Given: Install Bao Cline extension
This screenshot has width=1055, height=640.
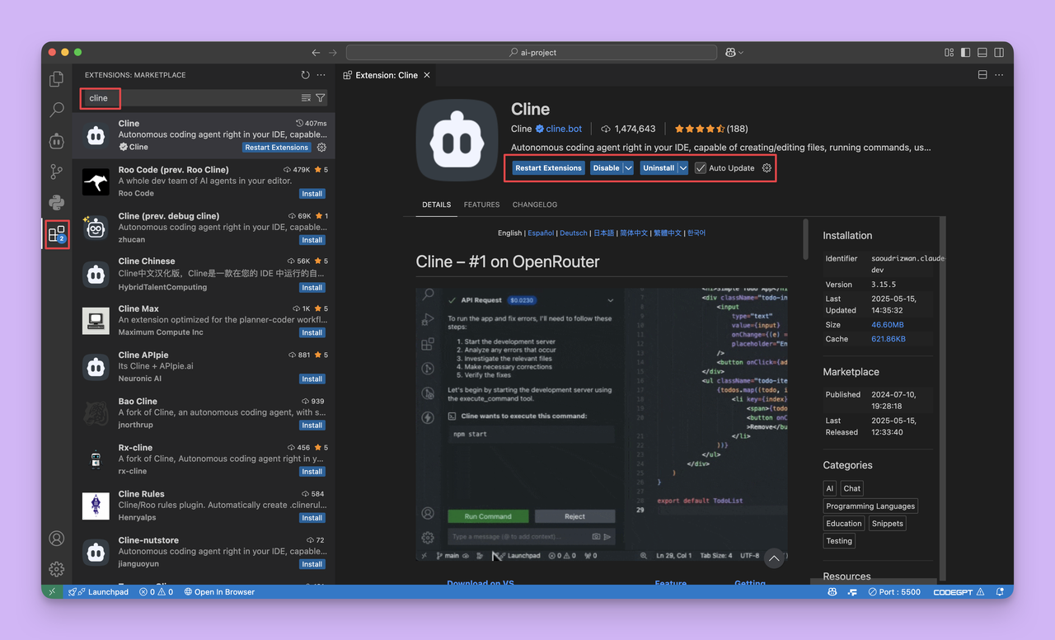Looking at the screenshot, I should coord(312,426).
